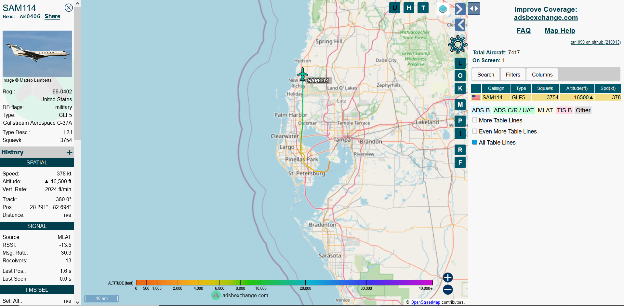This screenshot has height=306, width=624.
Task: Click the SAM114 callsign cell in table
Action: point(496,97)
